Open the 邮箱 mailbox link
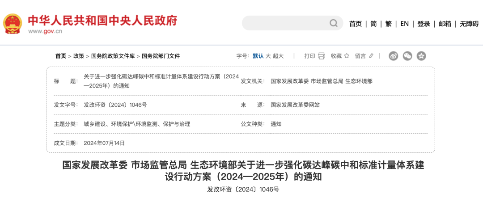The width and height of the screenshot is (483, 198). pyautogui.click(x=445, y=24)
